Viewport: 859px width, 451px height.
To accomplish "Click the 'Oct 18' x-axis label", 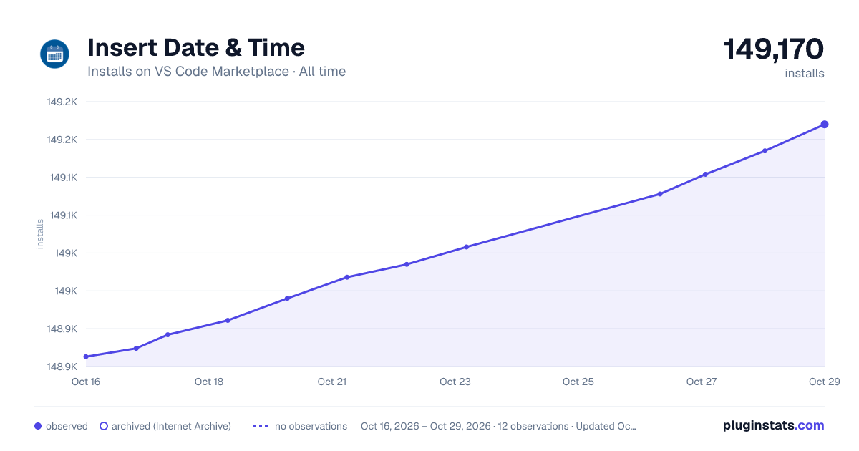I will [209, 382].
